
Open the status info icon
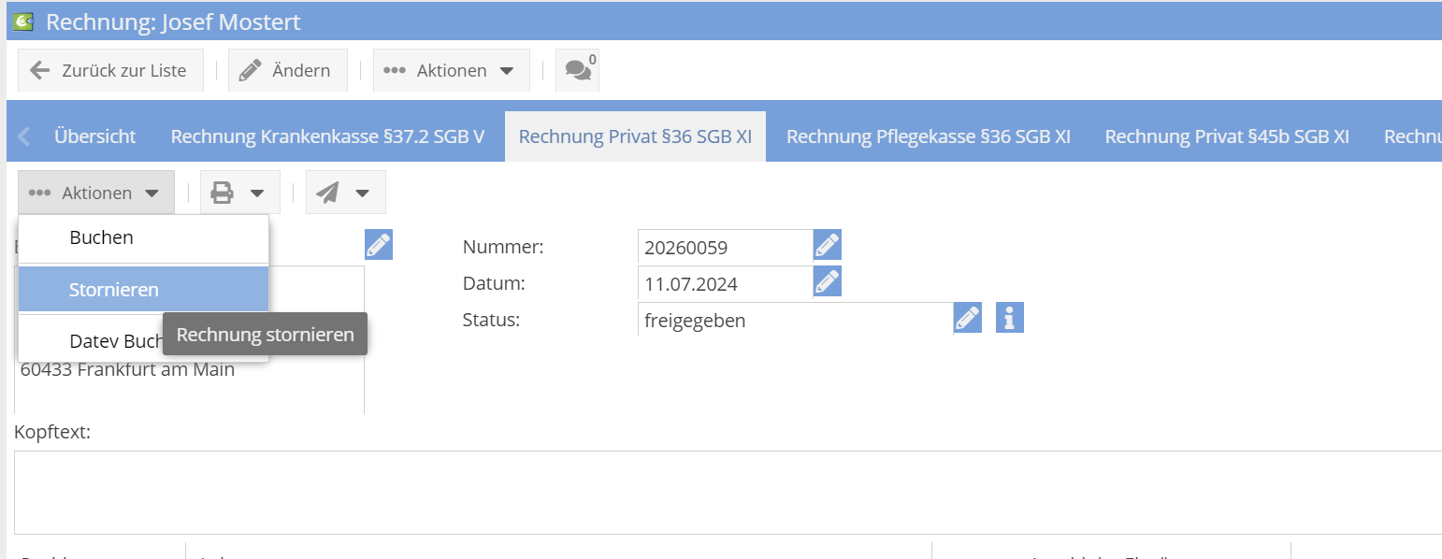(1009, 318)
